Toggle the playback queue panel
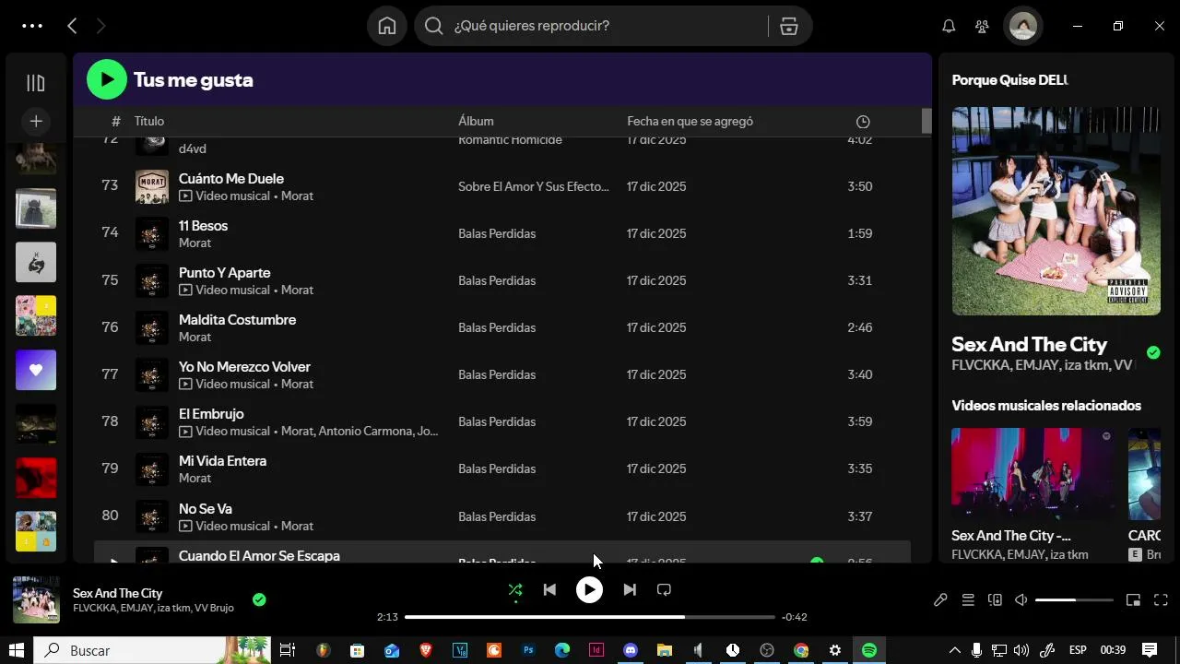 pyautogui.click(x=968, y=599)
